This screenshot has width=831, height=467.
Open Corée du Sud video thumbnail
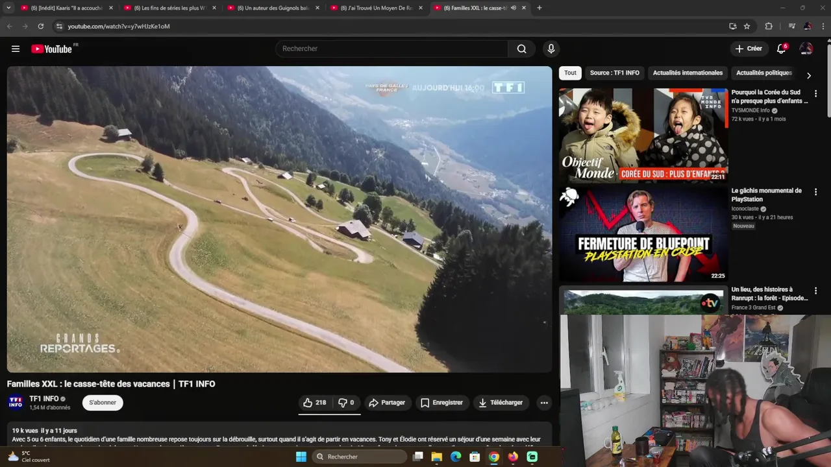point(643,136)
